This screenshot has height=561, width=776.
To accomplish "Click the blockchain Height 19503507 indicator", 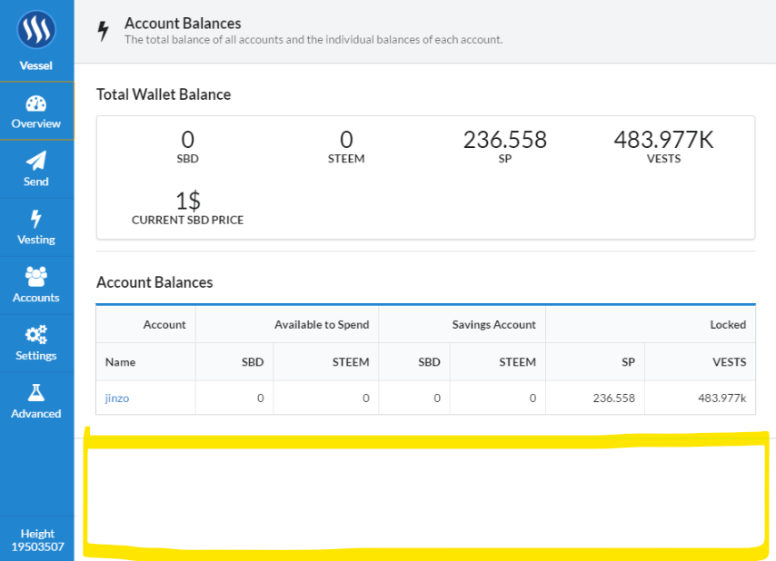I will click(x=37, y=540).
